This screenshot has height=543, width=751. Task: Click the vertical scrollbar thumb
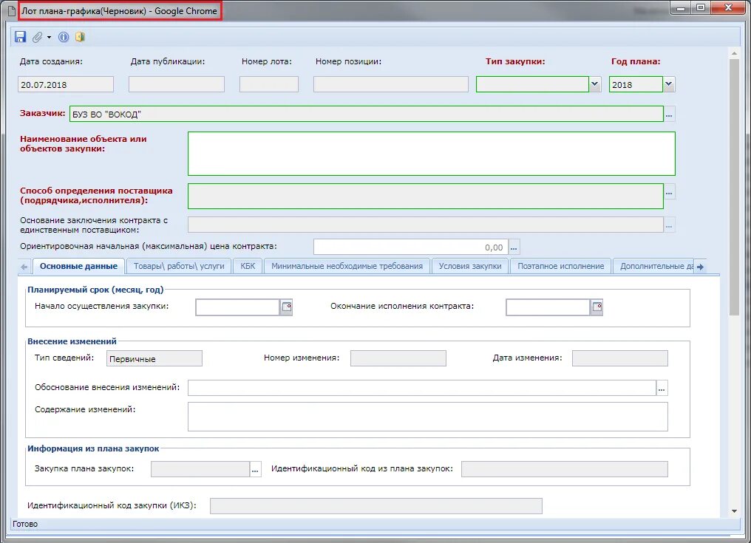734,187
